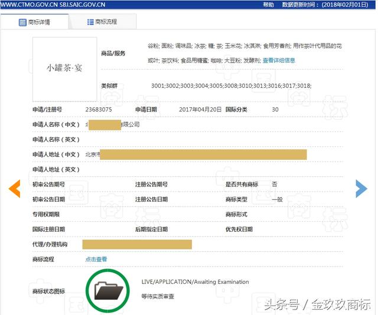Image resolution: width=378 pixels, height=315 pixels.
Task: Click the goods list starting with 谷粉; 面粉
Action: click(245, 53)
